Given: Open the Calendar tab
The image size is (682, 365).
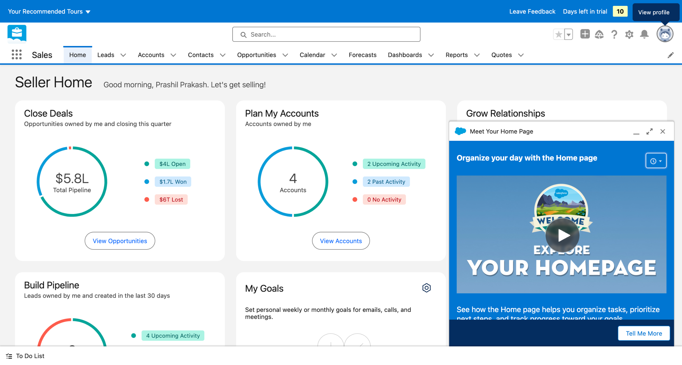Looking at the screenshot, I should click(312, 55).
